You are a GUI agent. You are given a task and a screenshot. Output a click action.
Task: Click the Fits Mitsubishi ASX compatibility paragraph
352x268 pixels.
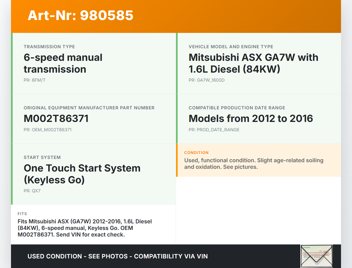(x=85, y=228)
